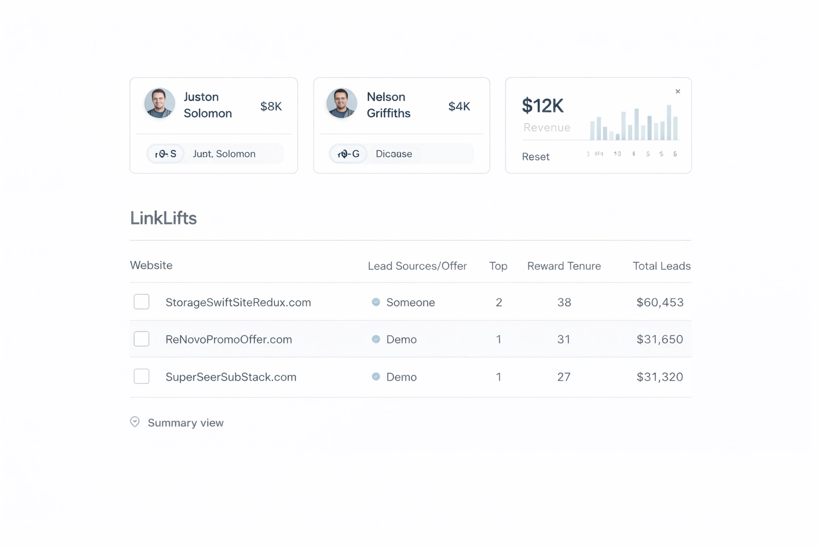This screenshot has width=819, height=546.
Task: Click Juston Solomon's profile avatar
Action: 159,104
